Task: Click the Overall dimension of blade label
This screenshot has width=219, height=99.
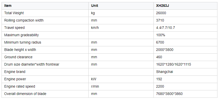Action: tap(25, 94)
